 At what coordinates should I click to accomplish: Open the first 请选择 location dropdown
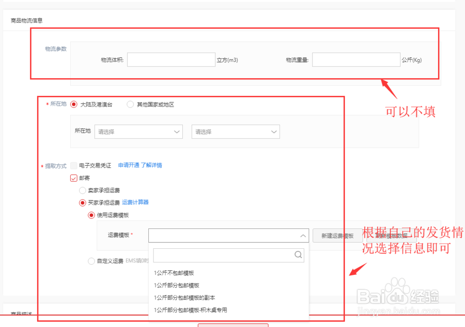[139, 132]
